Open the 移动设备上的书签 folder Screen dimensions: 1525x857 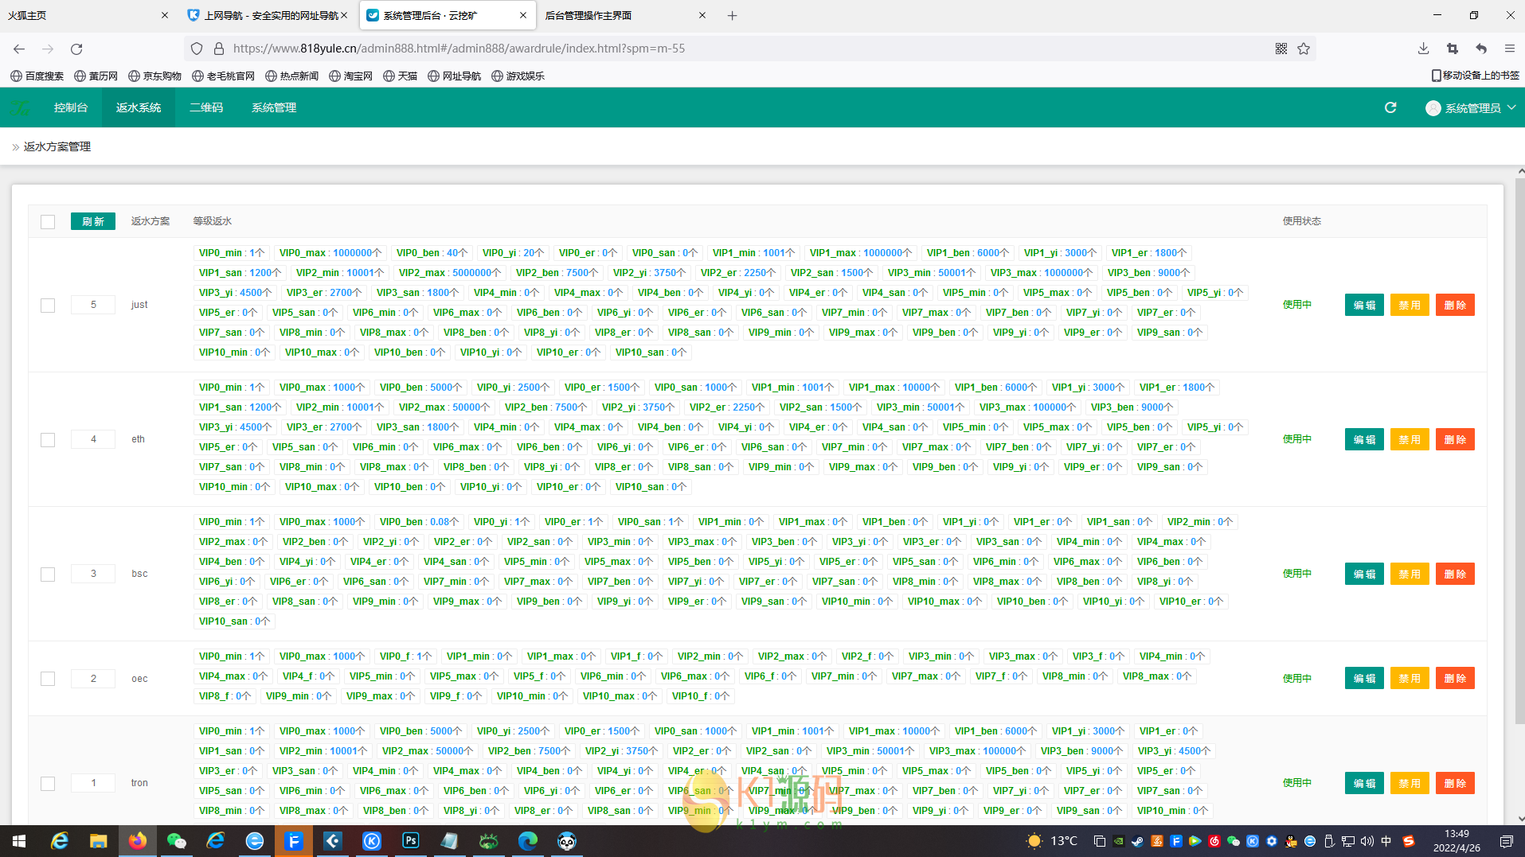click(1476, 76)
